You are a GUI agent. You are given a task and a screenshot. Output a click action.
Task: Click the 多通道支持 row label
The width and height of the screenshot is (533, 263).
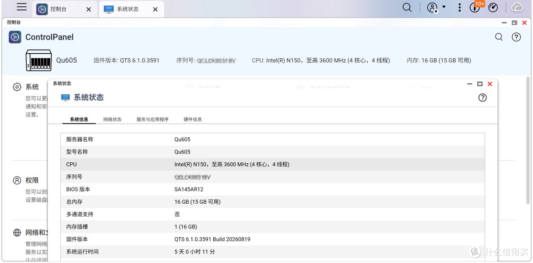tap(79, 215)
